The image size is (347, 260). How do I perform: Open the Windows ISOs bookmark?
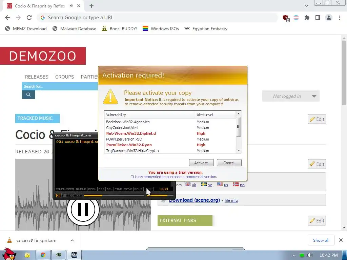coord(161,28)
